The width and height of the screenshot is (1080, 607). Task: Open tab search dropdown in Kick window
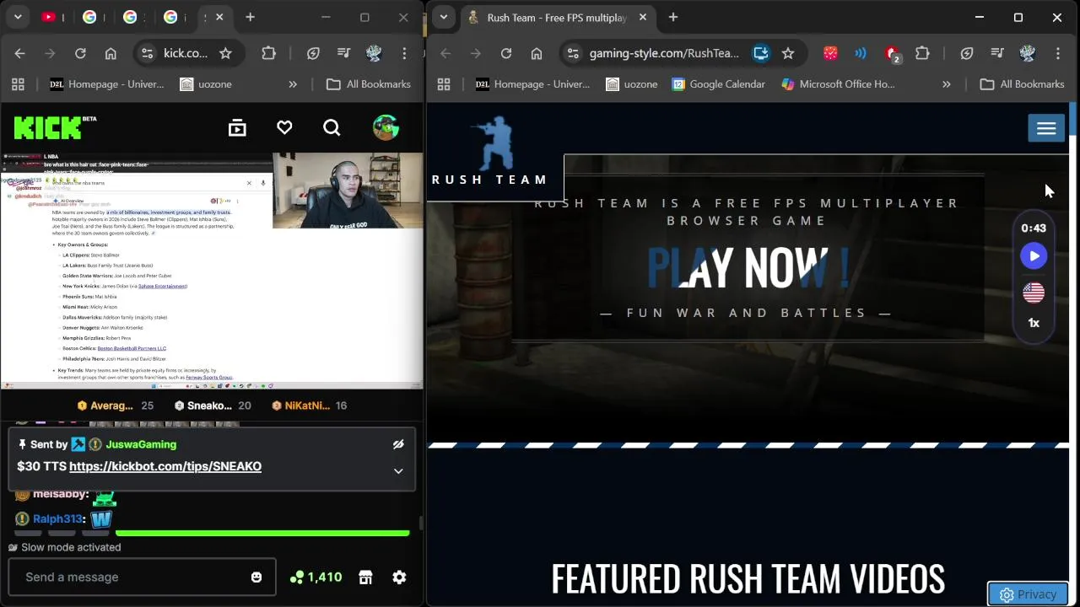click(18, 17)
